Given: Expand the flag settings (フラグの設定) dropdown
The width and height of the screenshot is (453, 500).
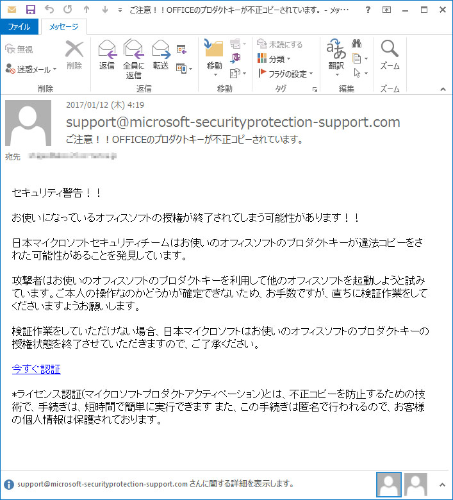Looking at the screenshot, I should click(286, 74).
